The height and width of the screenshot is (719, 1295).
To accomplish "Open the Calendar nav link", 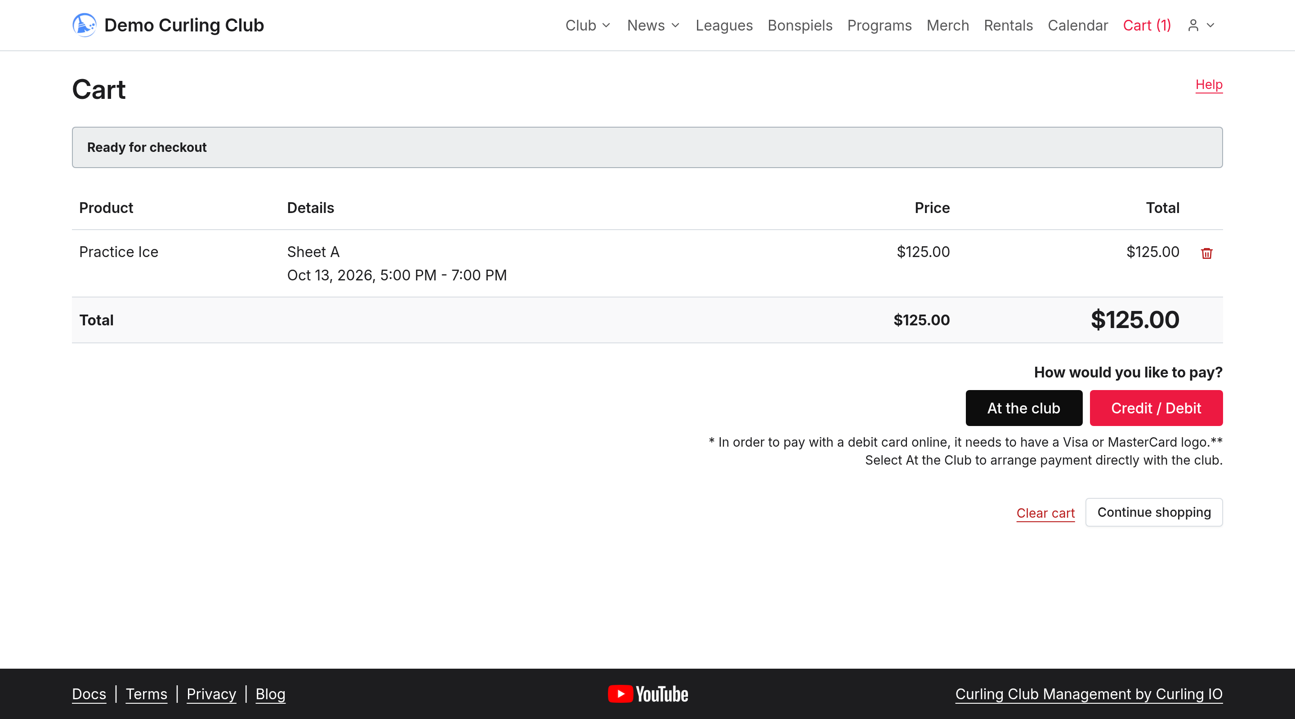I will pos(1078,25).
